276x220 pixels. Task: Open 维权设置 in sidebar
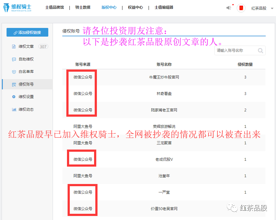pos(26,97)
